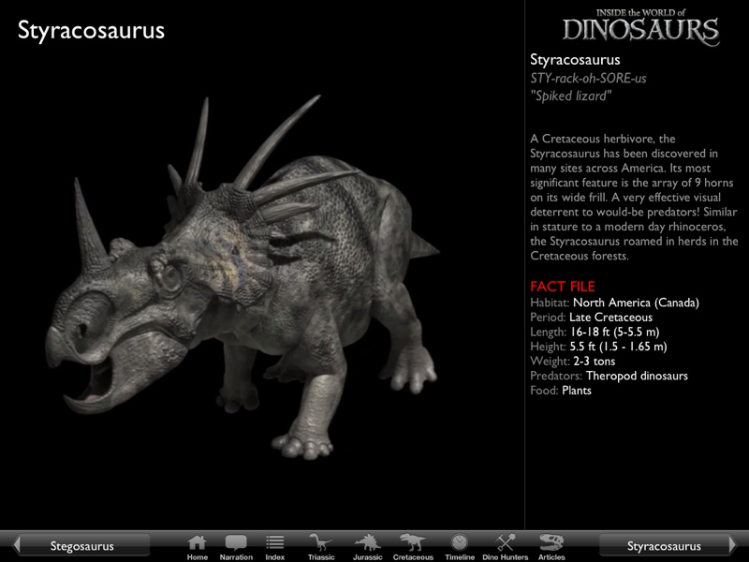
Task: Tap the pronunciation STY-rack-oh-SORE-us
Action: pos(588,79)
